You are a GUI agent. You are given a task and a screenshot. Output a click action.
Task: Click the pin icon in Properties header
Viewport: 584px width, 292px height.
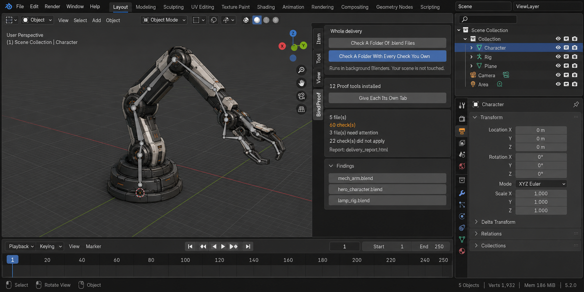tap(576, 104)
